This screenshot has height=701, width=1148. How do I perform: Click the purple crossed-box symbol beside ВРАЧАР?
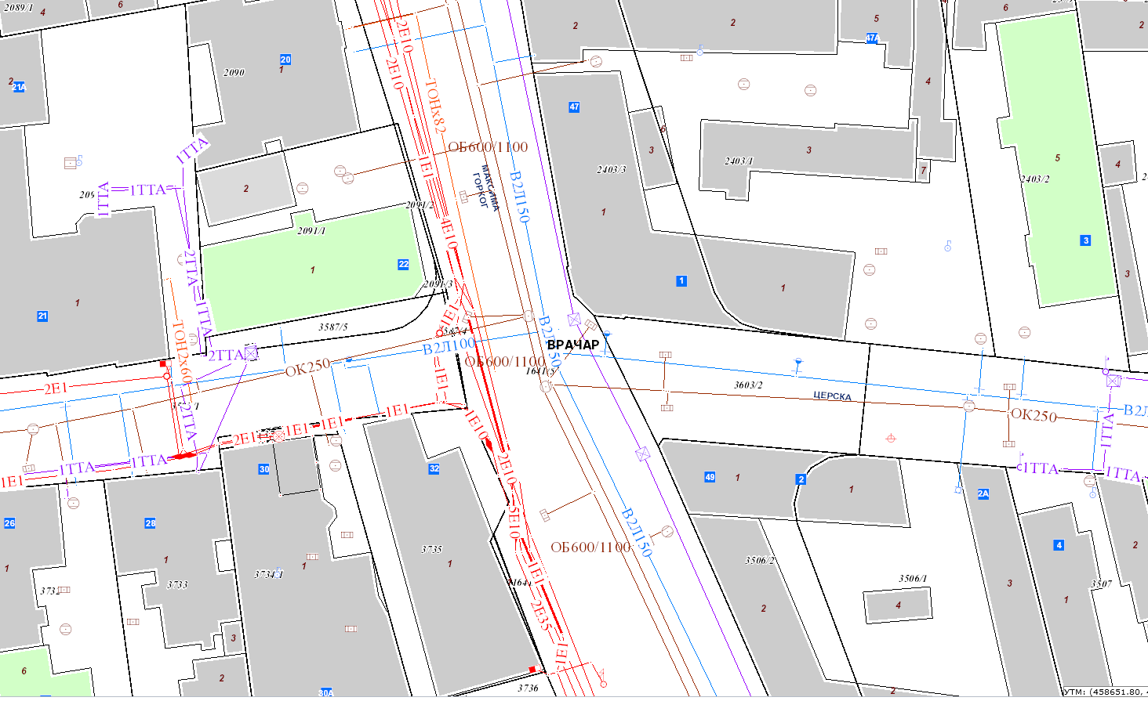[x=574, y=319]
